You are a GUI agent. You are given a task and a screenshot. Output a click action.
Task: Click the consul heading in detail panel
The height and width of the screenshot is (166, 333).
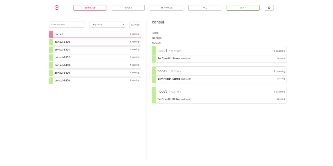click(158, 22)
